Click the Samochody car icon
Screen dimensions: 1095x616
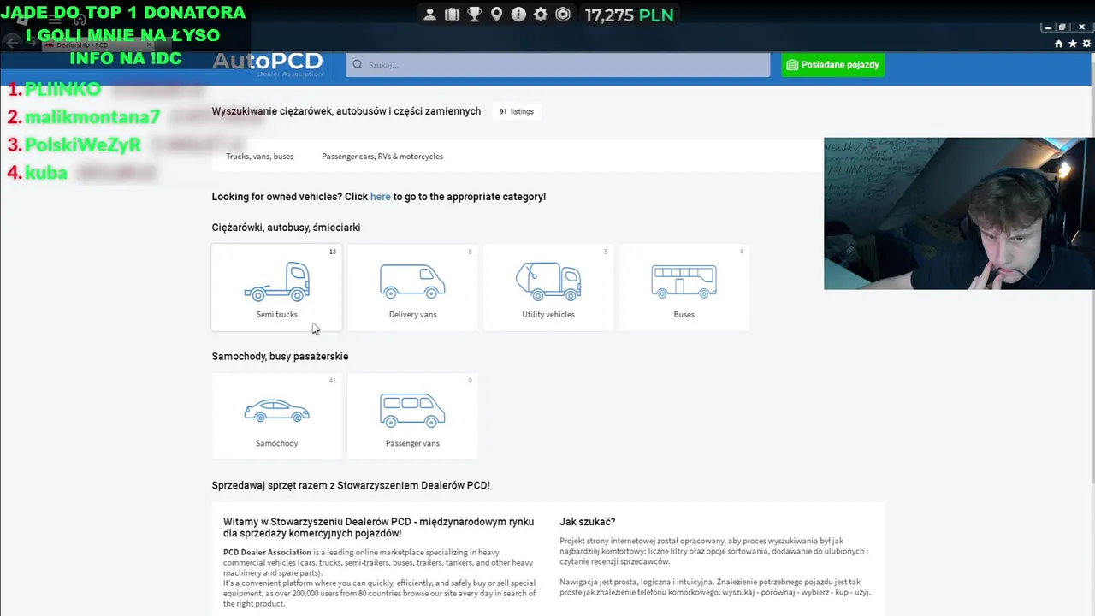[276, 412]
